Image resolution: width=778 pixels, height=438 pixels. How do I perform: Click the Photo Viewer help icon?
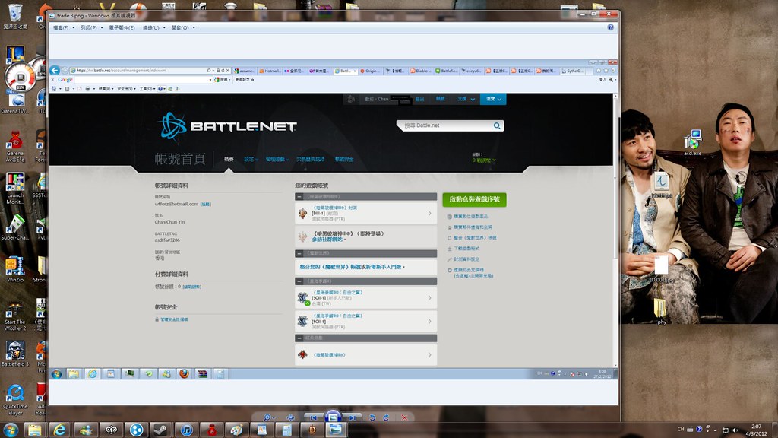610,27
